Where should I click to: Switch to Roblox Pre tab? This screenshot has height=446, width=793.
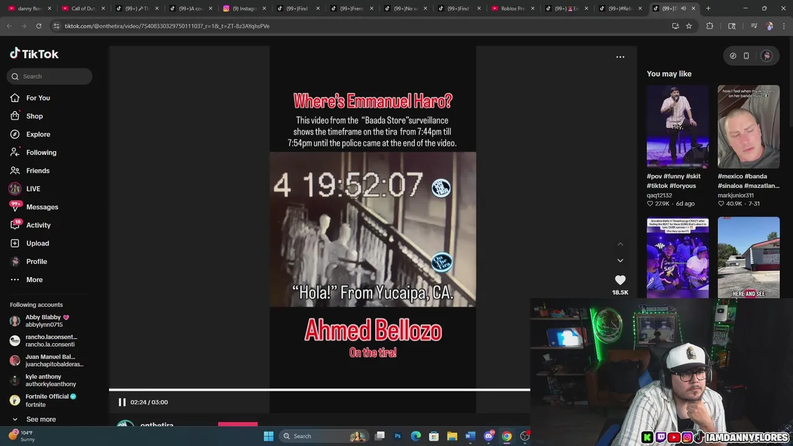(512, 9)
